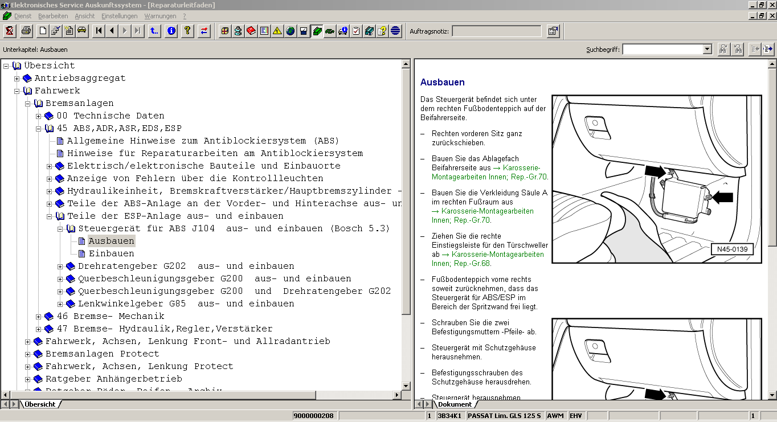Open the Suchbegriff dropdown arrow
The height and width of the screenshot is (422, 777).
[707, 50]
